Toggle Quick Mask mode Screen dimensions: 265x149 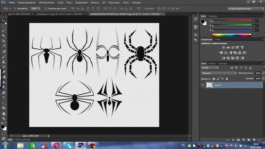click(x=4, y=133)
